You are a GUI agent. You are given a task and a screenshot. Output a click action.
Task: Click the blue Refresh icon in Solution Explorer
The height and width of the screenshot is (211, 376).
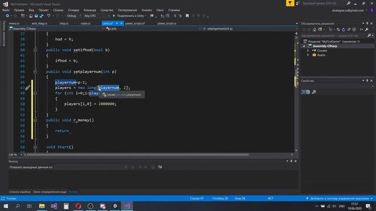click(x=343, y=30)
